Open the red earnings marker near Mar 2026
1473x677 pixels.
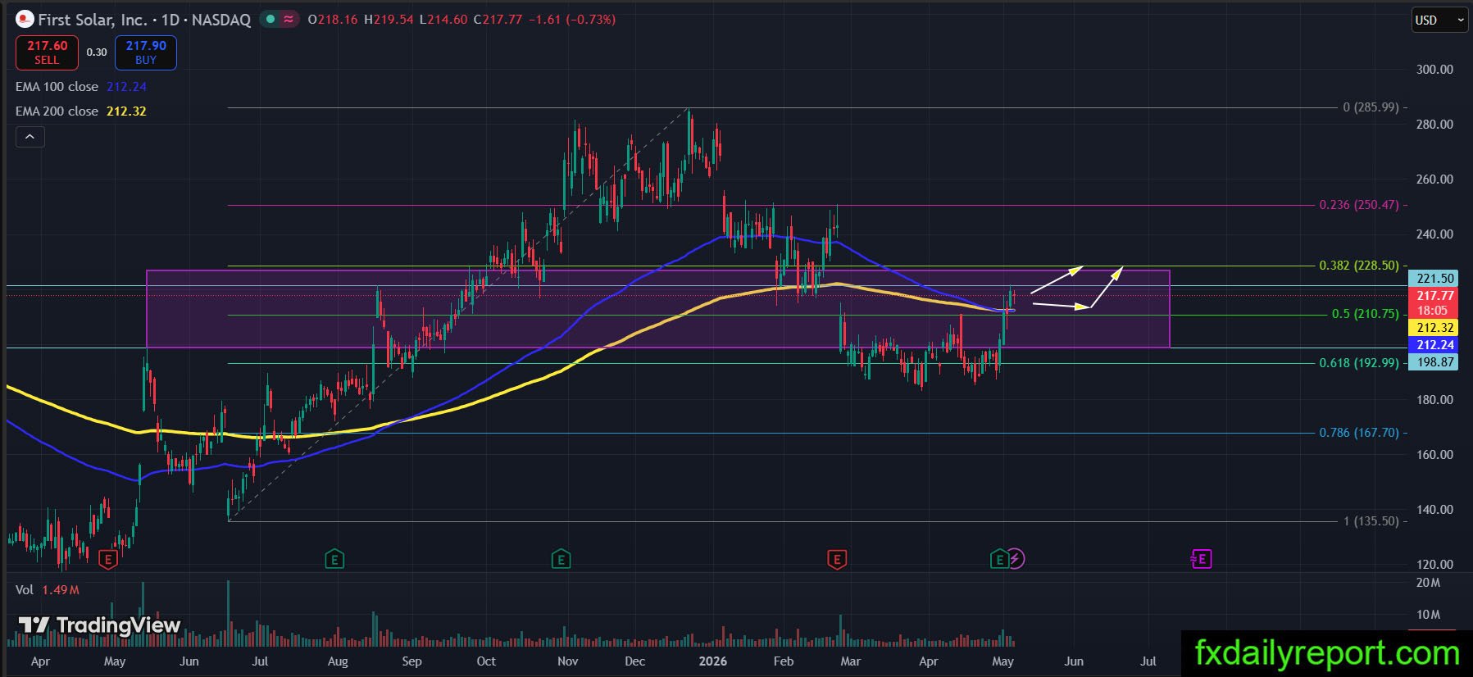(837, 560)
